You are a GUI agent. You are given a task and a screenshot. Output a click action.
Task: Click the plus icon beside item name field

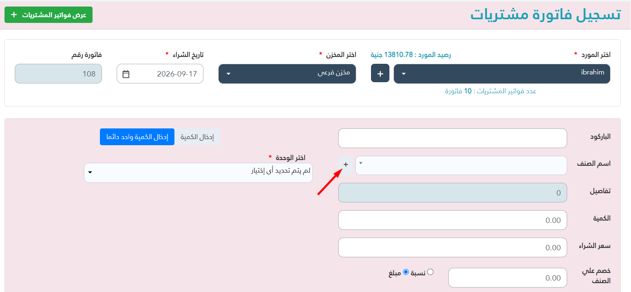tap(346, 164)
